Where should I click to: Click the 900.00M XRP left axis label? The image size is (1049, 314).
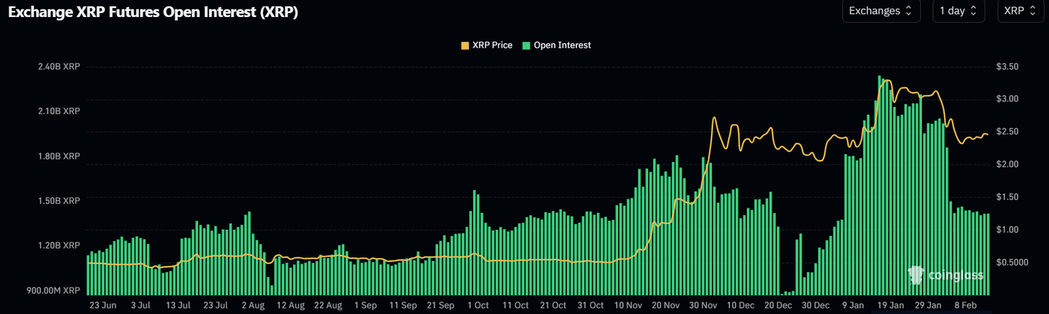(53, 291)
